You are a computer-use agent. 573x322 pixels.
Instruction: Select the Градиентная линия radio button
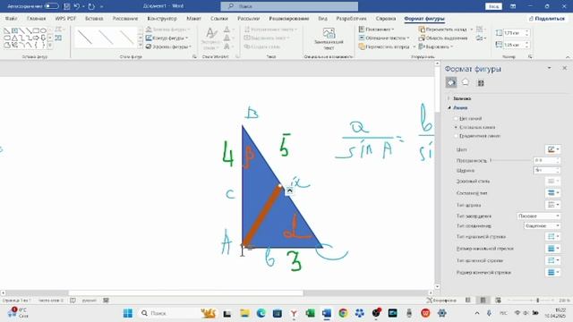(456, 136)
